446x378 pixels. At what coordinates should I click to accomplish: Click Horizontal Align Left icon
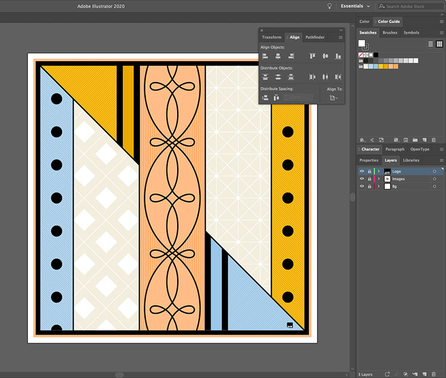tap(265, 56)
